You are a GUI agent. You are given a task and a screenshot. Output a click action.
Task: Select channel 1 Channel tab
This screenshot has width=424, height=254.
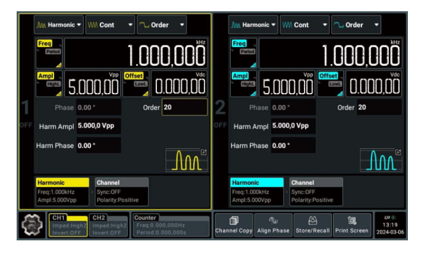122,192
